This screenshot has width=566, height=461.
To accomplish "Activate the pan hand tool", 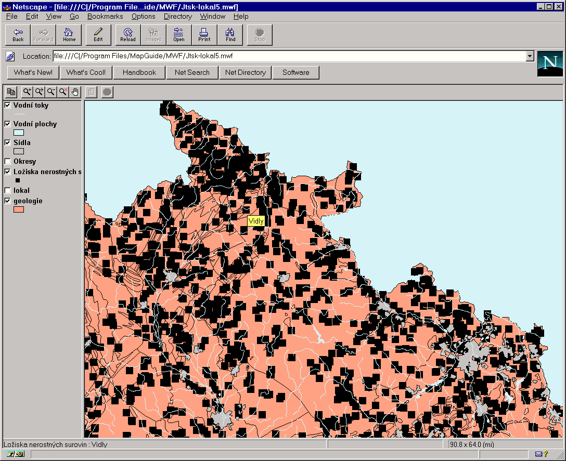I will (75, 92).
